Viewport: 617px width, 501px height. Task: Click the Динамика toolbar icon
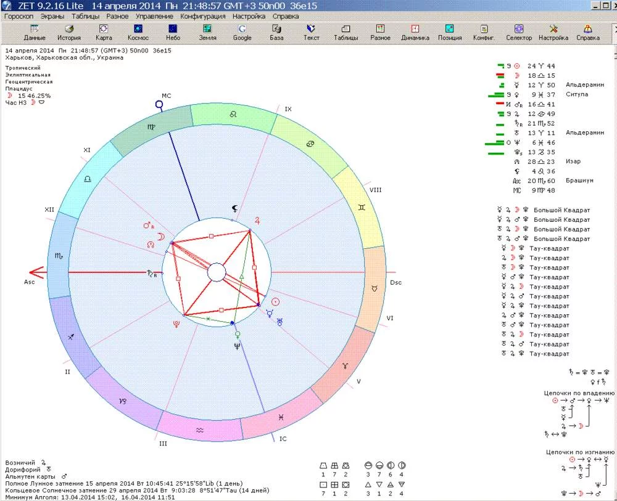(415, 32)
